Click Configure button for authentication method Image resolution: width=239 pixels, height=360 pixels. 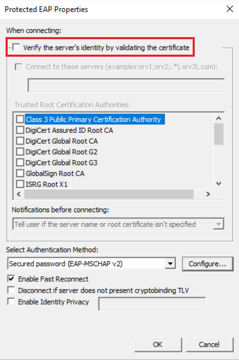tap(207, 264)
